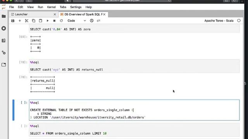Run the selected cell
This screenshot has height=139, width=248.
click(47, 20)
